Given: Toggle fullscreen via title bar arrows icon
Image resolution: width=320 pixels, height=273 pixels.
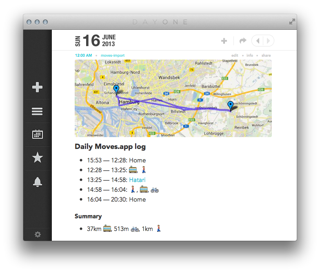Looking at the screenshot, I should tap(292, 22).
